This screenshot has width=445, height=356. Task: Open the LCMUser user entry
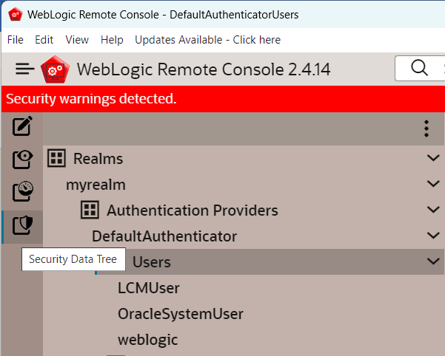point(148,288)
